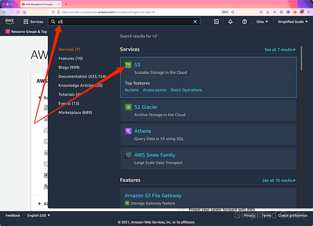See all 10 features results
This screenshot has width=313, height=226.
coord(279,180)
